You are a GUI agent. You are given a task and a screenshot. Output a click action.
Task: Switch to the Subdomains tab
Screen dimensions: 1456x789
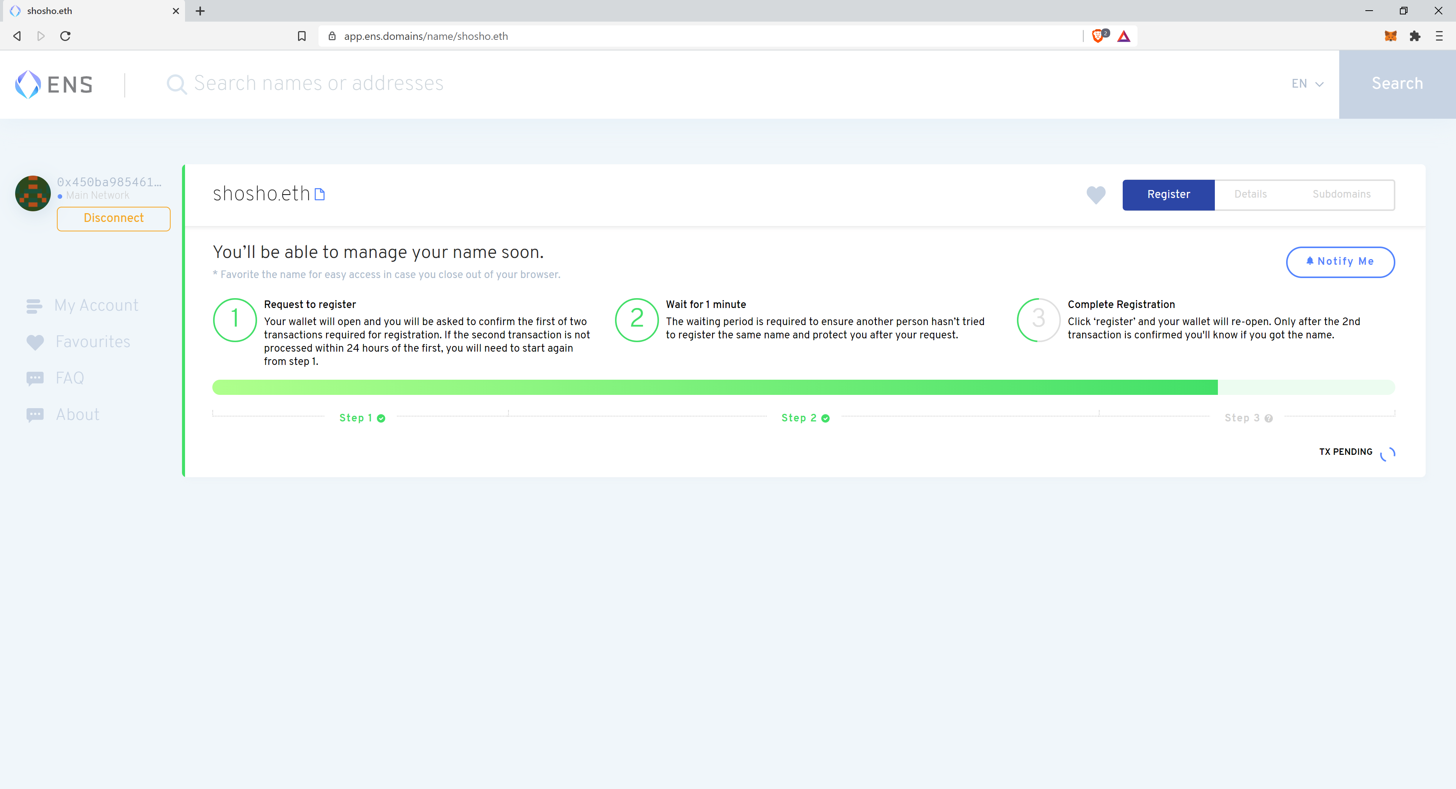click(1341, 195)
